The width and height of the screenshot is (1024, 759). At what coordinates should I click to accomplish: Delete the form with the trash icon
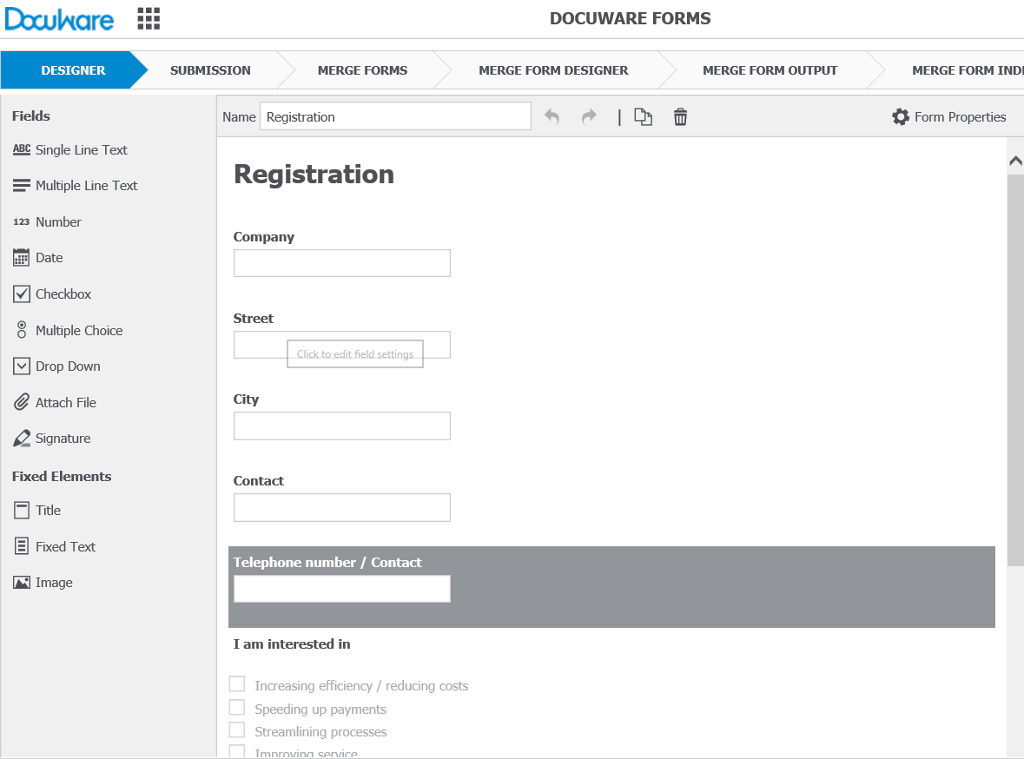tap(680, 115)
